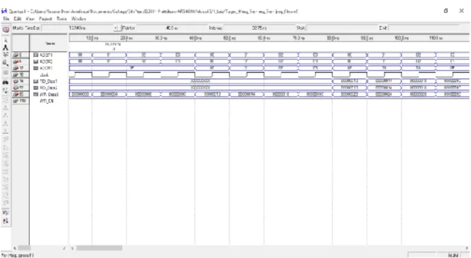Expand the ADDR2 bus signal
The width and height of the screenshot is (471, 258).
pos(36,62)
